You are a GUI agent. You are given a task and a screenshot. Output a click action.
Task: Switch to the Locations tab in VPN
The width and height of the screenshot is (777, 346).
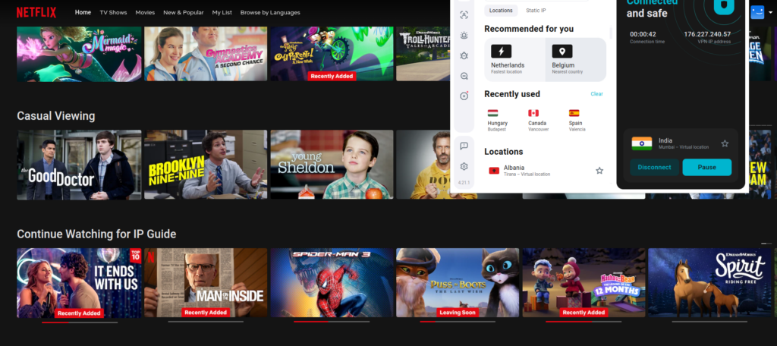point(501,11)
